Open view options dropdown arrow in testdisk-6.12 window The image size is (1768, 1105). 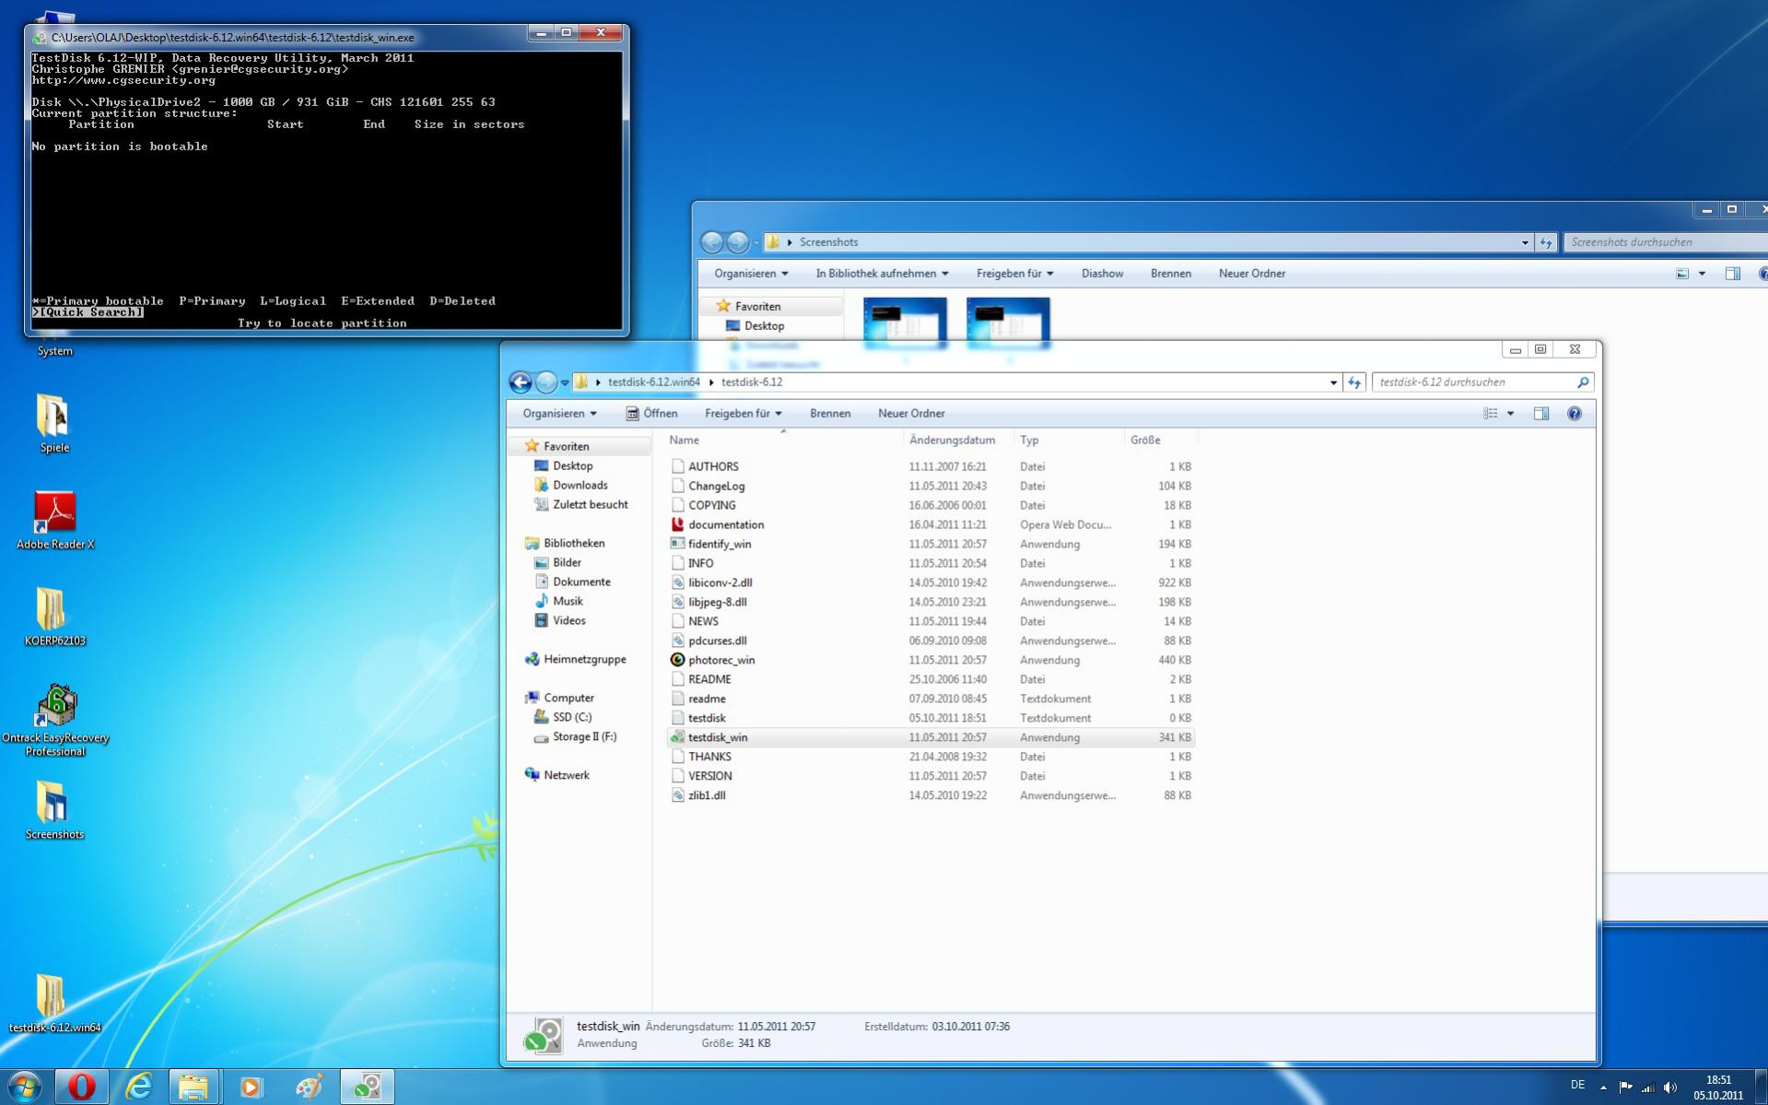click(1510, 414)
